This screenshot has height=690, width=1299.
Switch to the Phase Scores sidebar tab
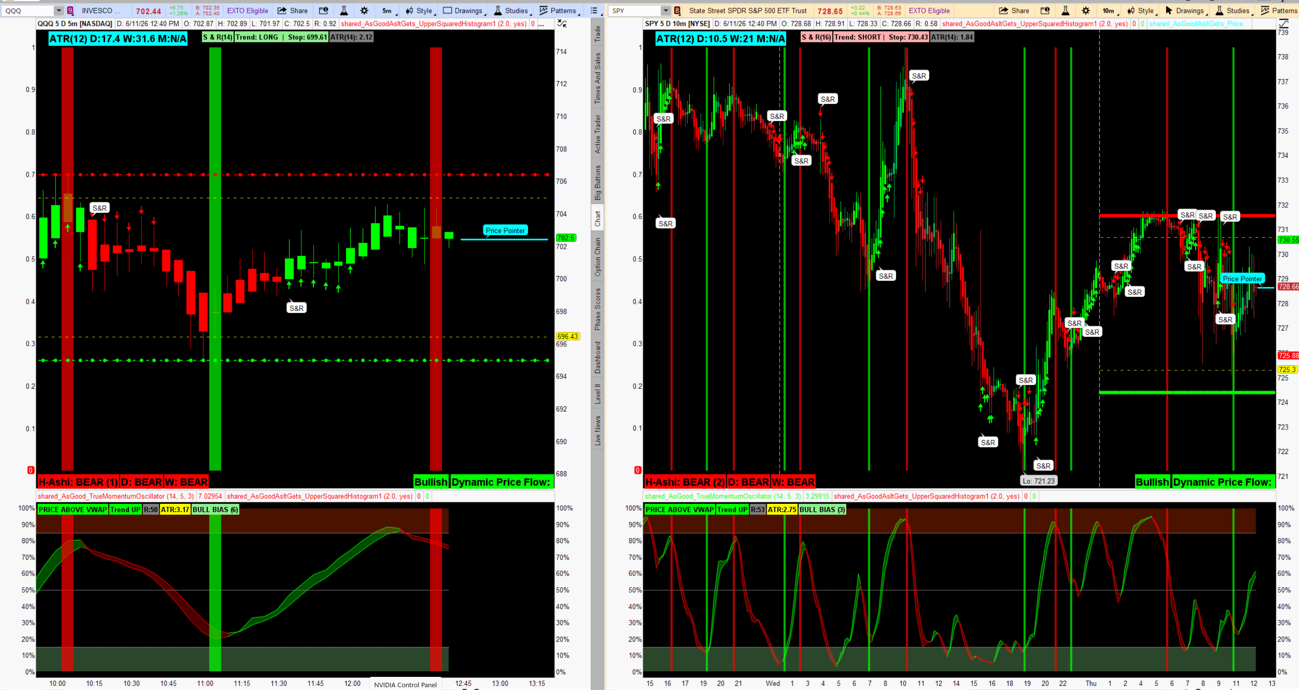[x=598, y=309]
